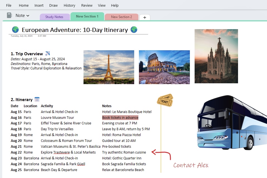Click 'Hotel: Gothic Quarter Inn' note
Image resolution: width=267 pixels, height=178 pixels.
122,158
